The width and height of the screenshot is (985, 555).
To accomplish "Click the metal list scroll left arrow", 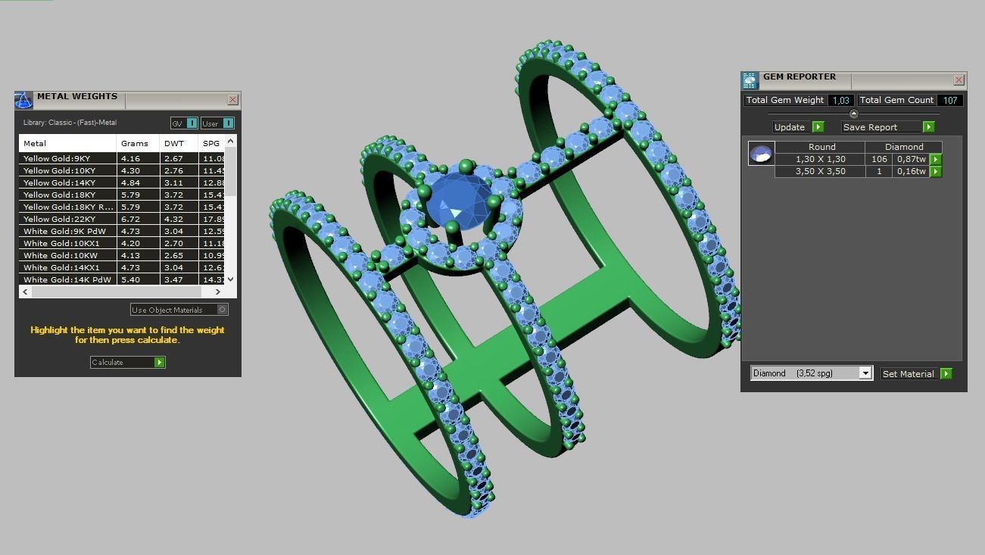I will click(25, 292).
